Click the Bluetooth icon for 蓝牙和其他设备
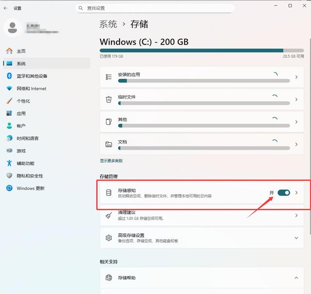 [9, 76]
